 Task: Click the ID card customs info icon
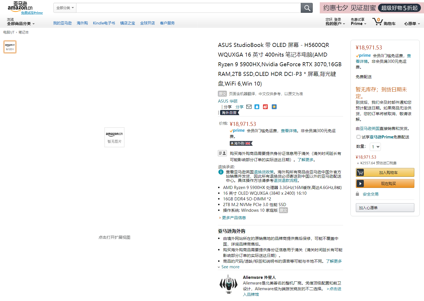[x=222, y=153]
